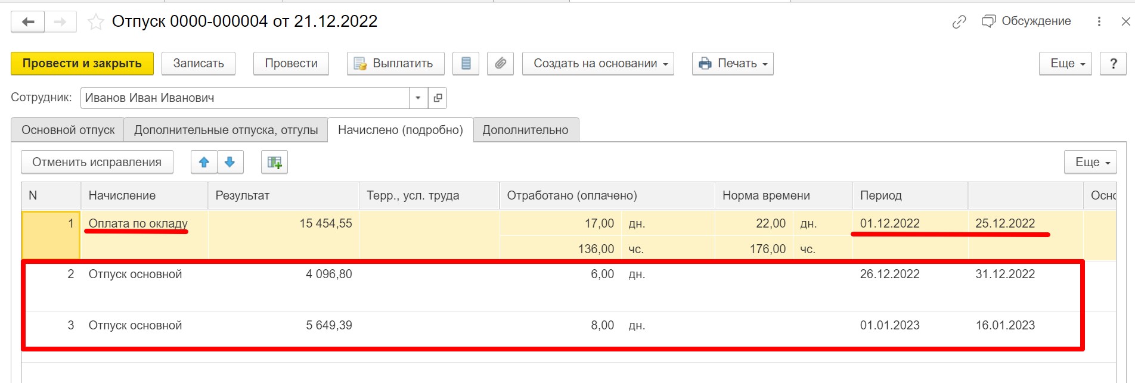
Task: Add document to favorites with star icon
Action: (95, 22)
